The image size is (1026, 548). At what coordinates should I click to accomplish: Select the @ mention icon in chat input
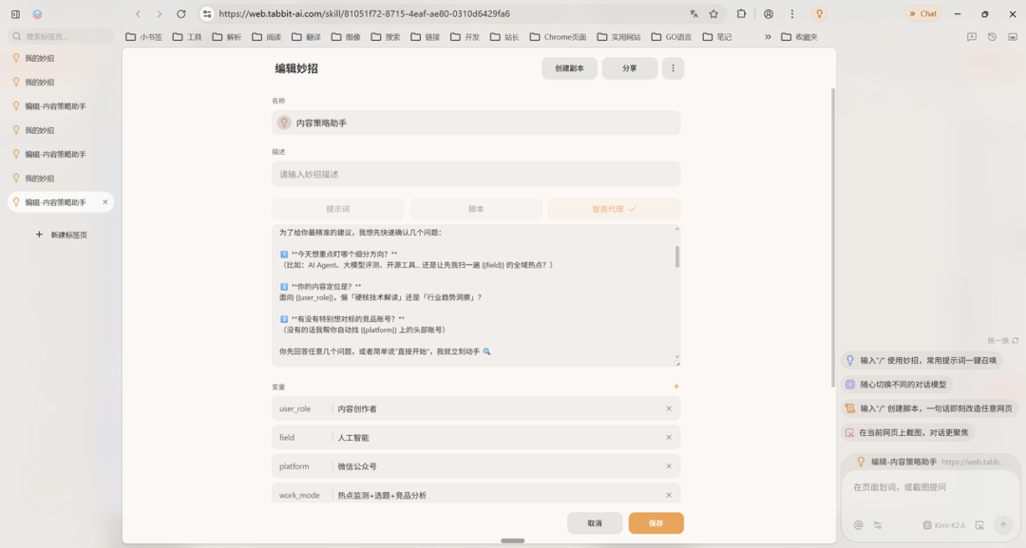(x=858, y=524)
